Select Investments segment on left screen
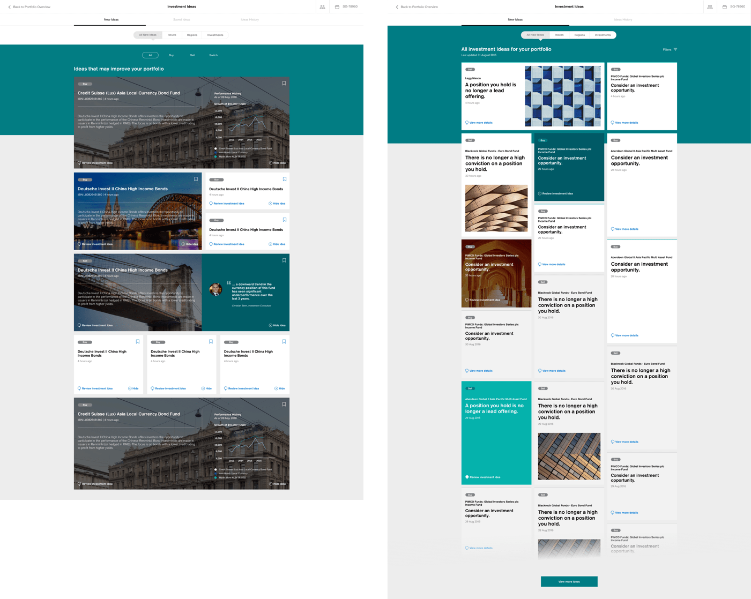The height and width of the screenshot is (599, 751). click(215, 35)
